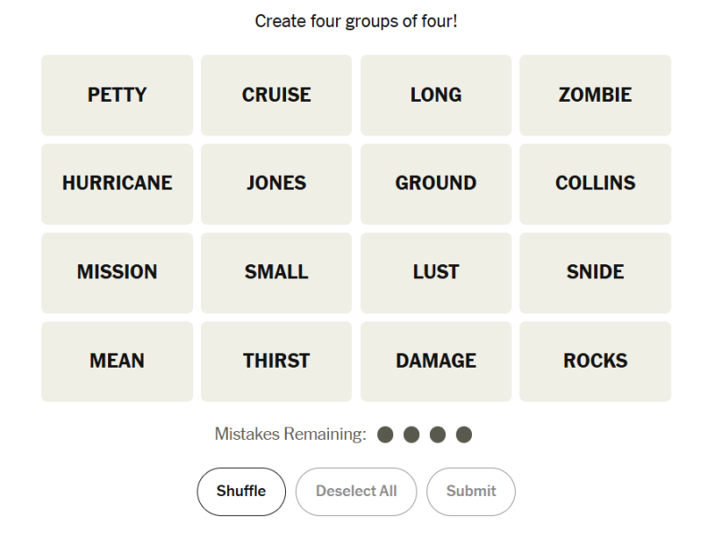This screenshot has width=715, height=539.
Task: Select the MEAN tile
Action: 117,361
